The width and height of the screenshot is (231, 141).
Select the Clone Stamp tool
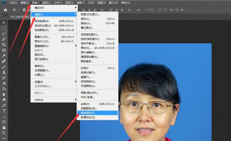click(4, 72)
